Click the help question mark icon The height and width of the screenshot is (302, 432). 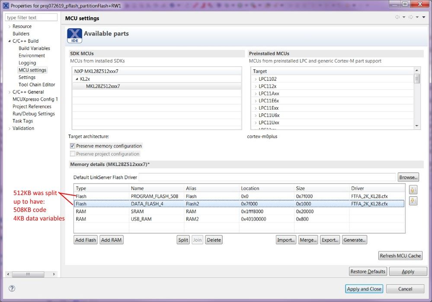tap(12, 289)
